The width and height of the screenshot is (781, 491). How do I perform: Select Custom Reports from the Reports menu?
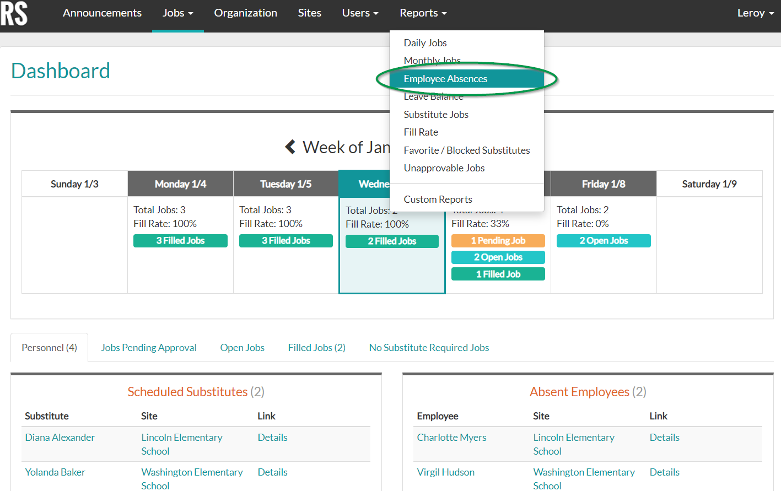[x=438, y=199]
